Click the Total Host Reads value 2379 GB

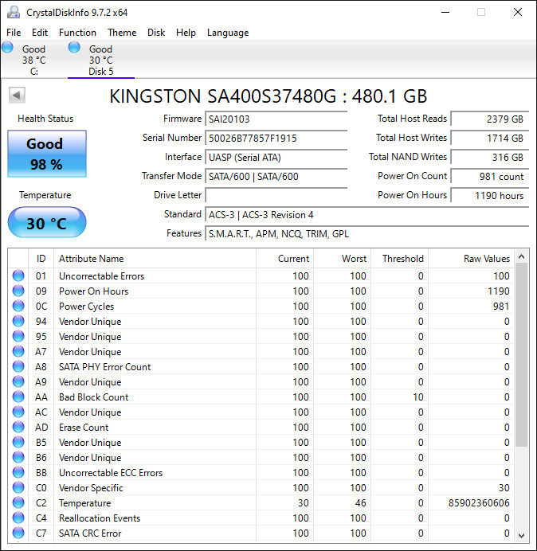[x=489, y=119]
